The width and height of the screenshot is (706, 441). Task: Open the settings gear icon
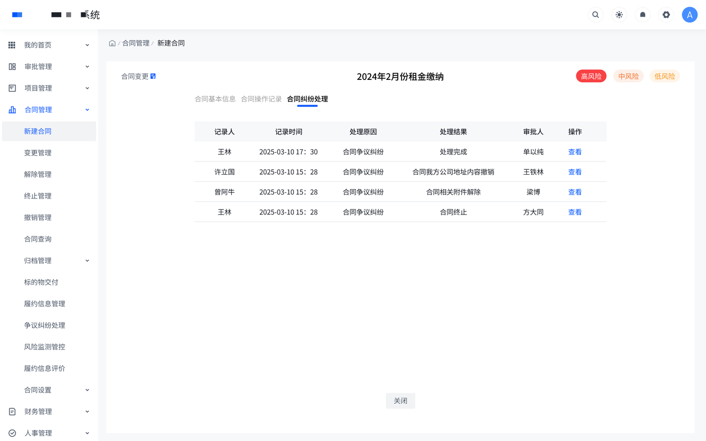[666, 15]
